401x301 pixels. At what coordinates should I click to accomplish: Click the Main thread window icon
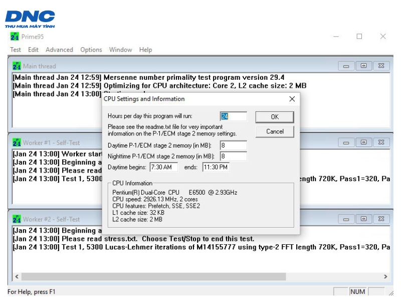(17, 66)
